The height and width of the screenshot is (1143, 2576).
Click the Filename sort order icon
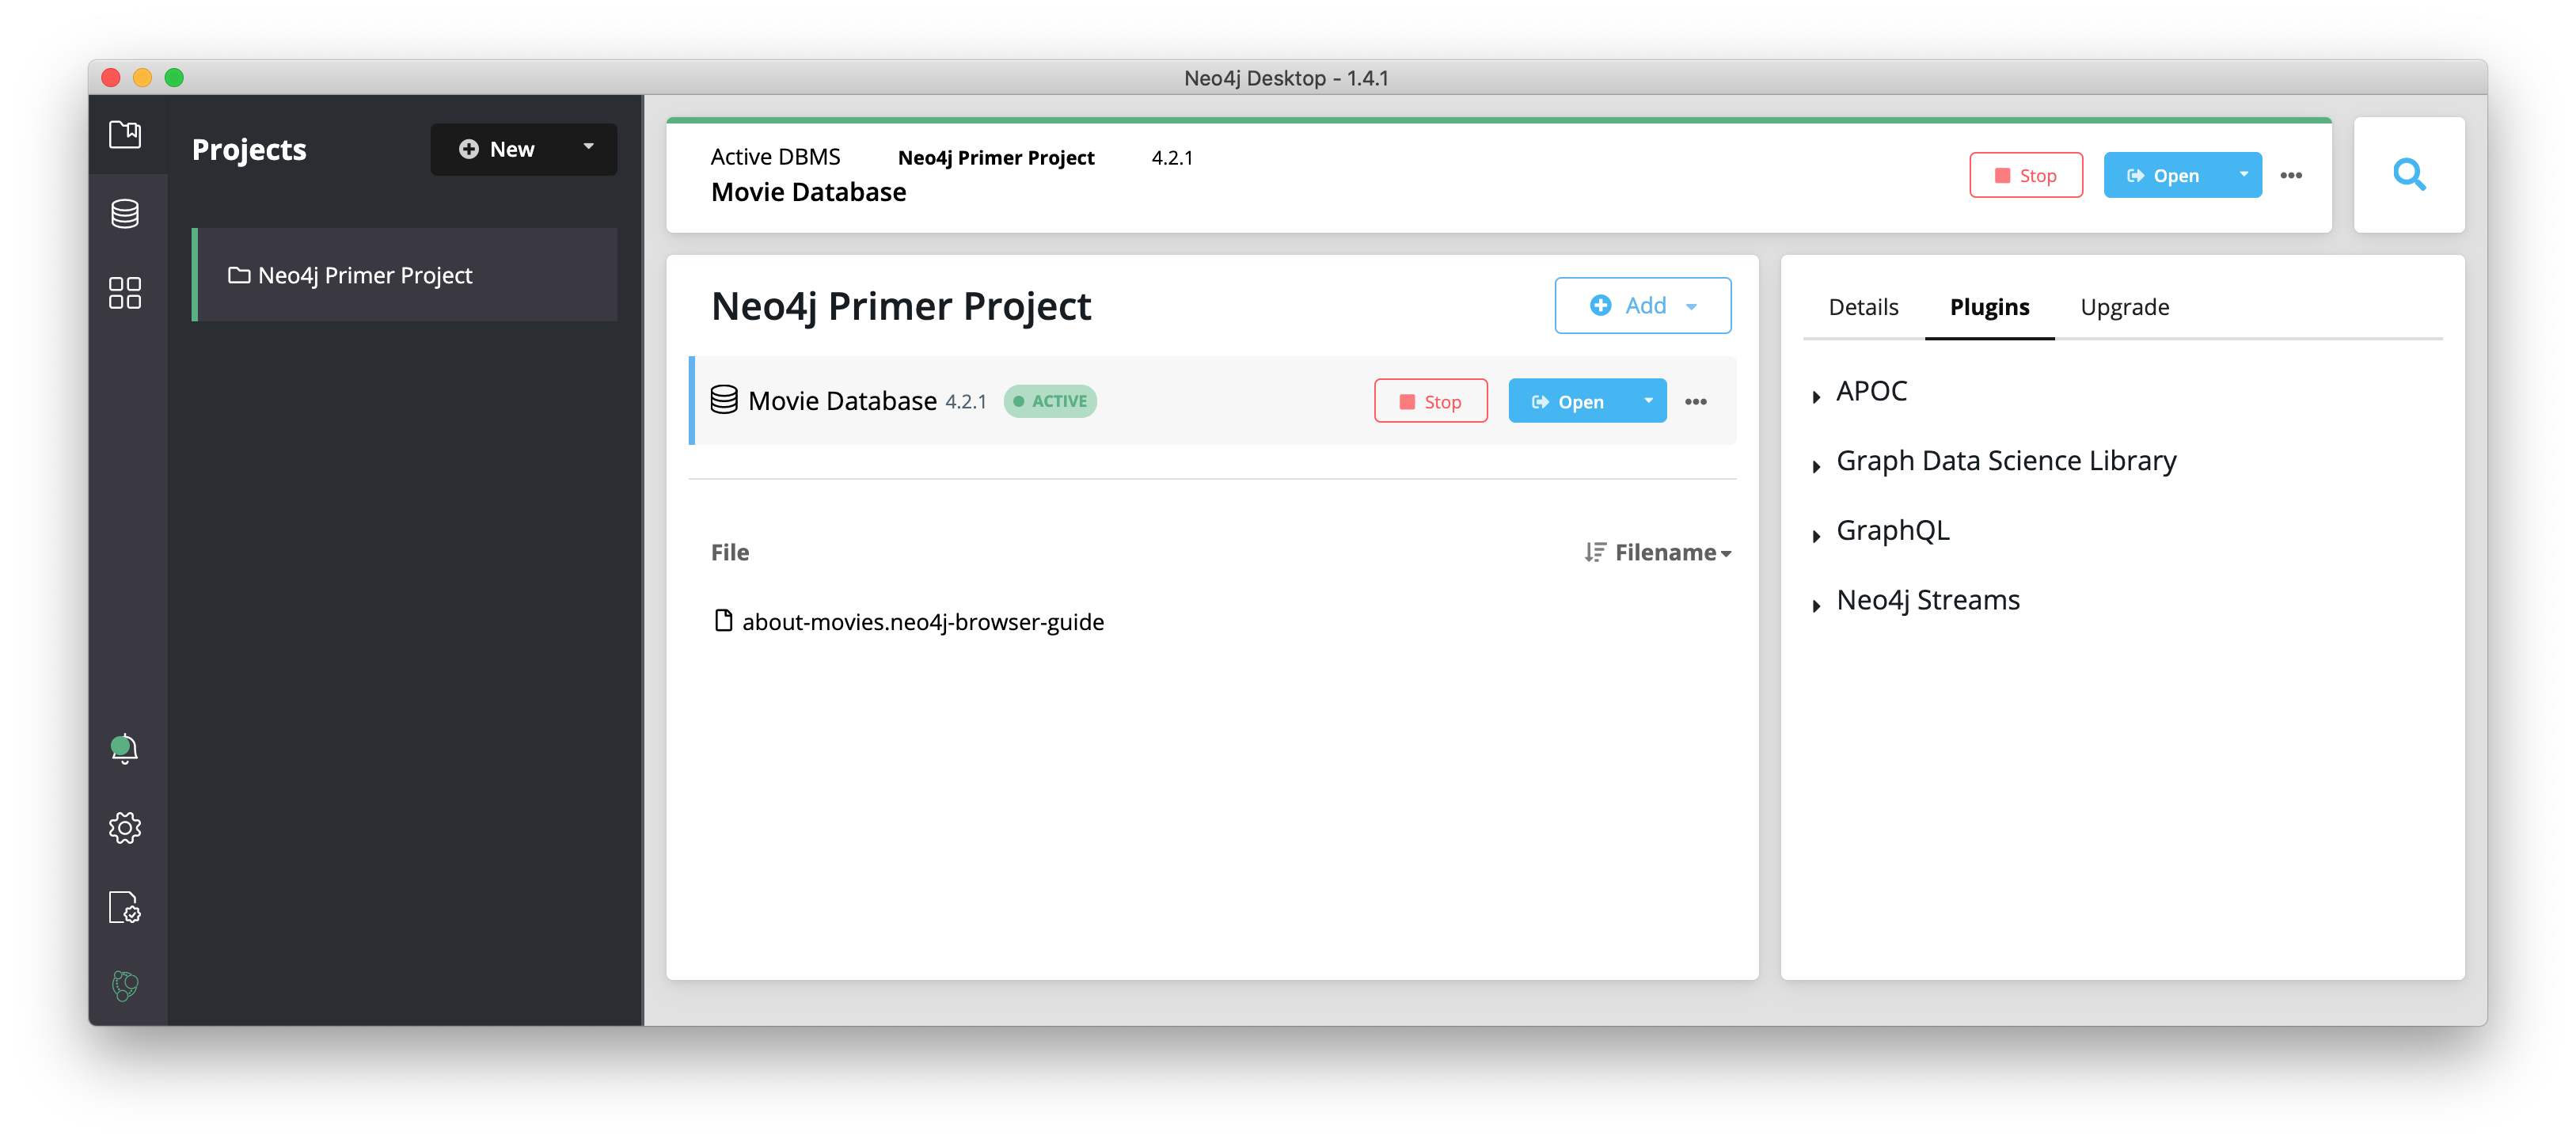coord(1595,552)
